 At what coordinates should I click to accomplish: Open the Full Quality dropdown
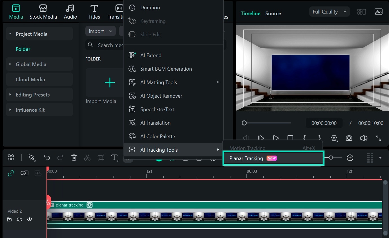pyautogui.click(x=329, y=12)
